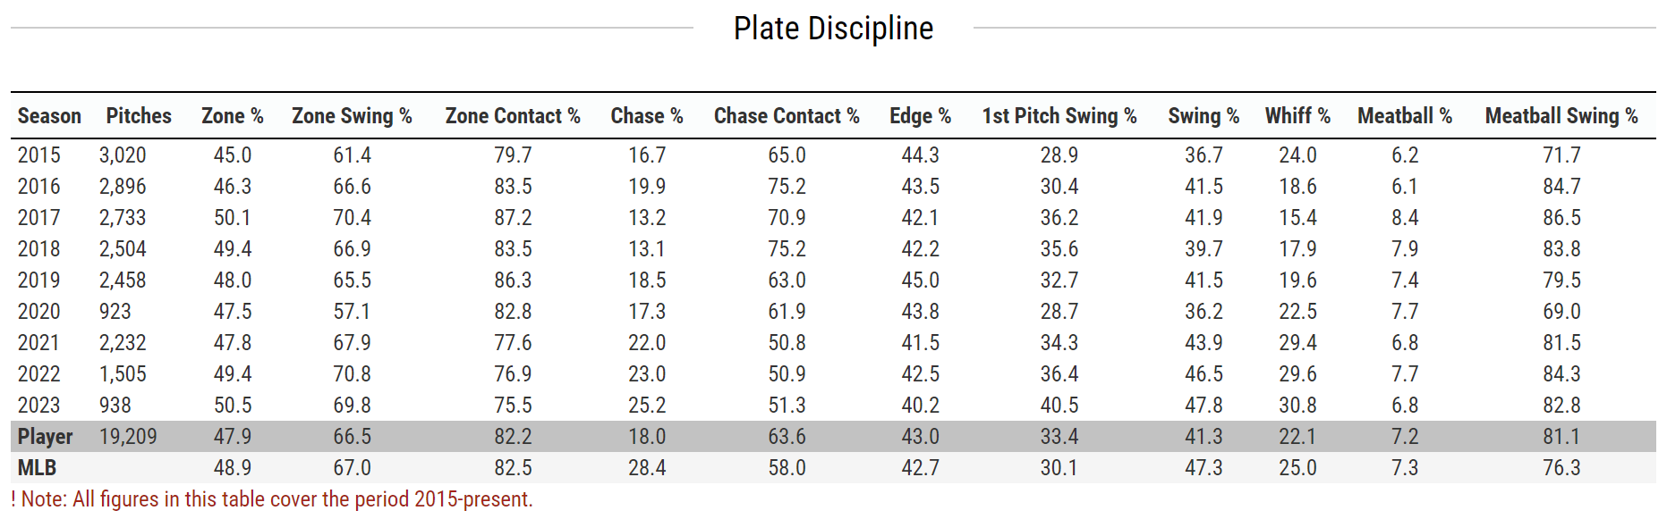Image resolution: width=1667 pixels, height=519 pixels.
Task: Click the MLB average row label
Action: [38, 468]
